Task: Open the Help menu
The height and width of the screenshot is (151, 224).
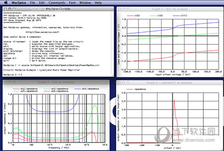Action: pyautogui.click(x=98, y=3)
